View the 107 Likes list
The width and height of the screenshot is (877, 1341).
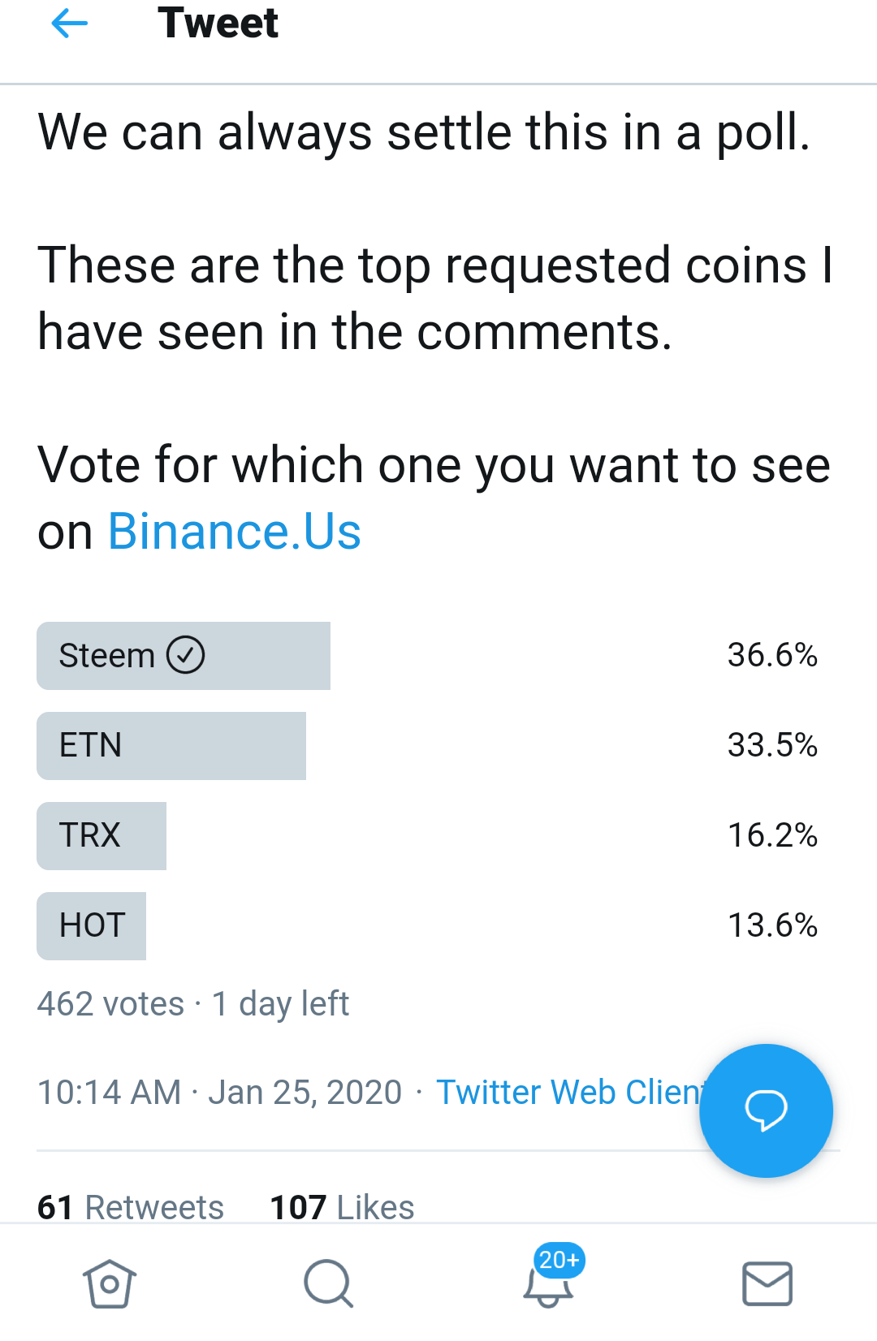click(342, 1207)
